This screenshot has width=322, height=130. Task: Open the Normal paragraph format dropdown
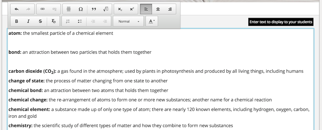pos(128,21)
